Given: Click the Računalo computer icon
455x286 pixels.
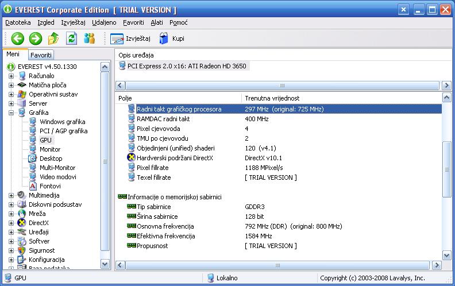Looking at the screenshot, I should (22, 76).
